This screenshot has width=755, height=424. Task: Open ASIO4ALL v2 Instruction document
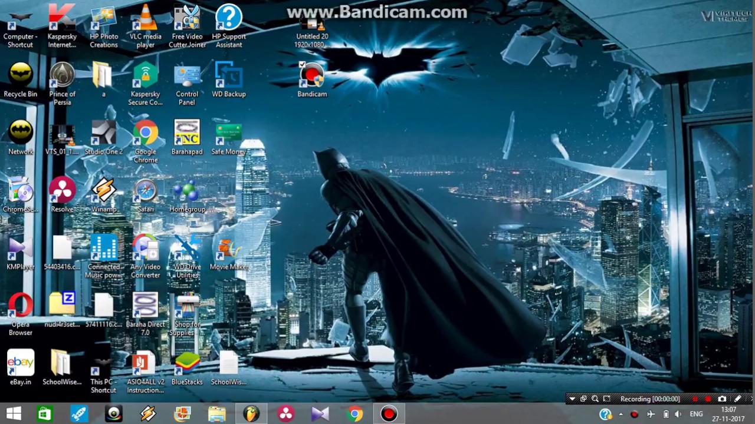pyautogui.click(x=145, y=372)
